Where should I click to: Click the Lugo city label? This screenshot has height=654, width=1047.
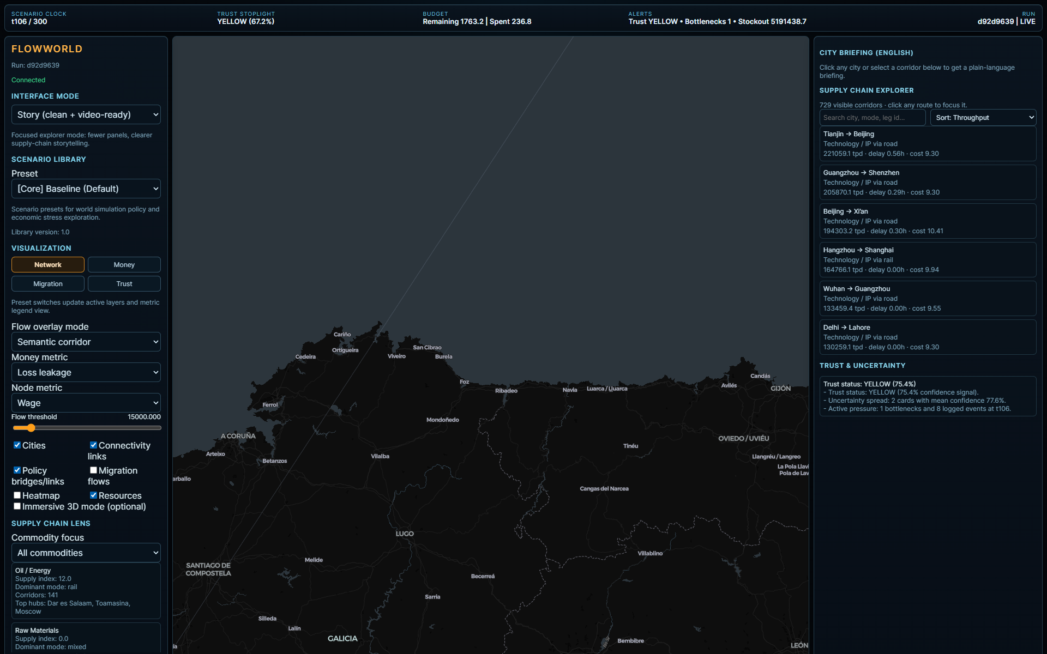click(x=405, y=534)
